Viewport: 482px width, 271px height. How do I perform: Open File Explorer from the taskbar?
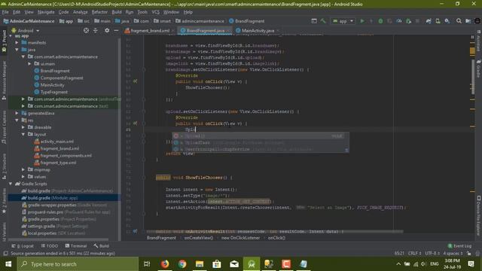point(200,264)
